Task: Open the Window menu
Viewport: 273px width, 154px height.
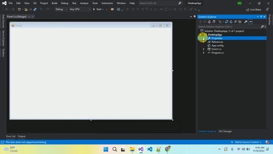Action: tap(121, 3)
